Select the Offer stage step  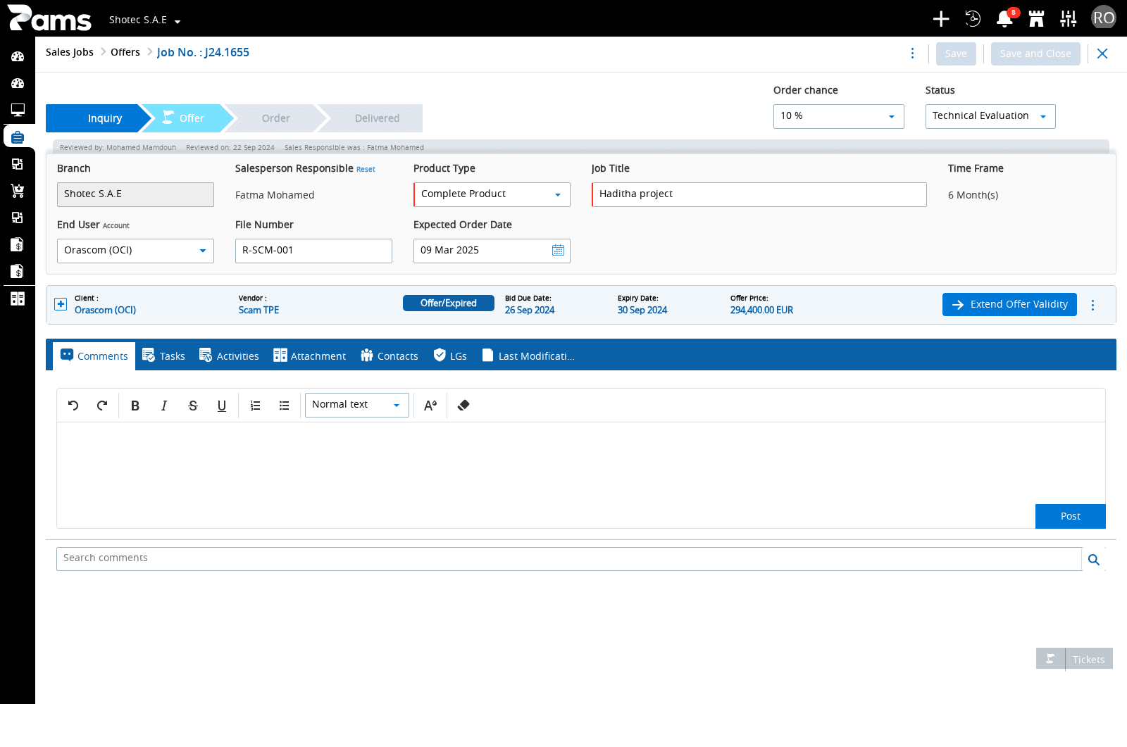point(186,118)
